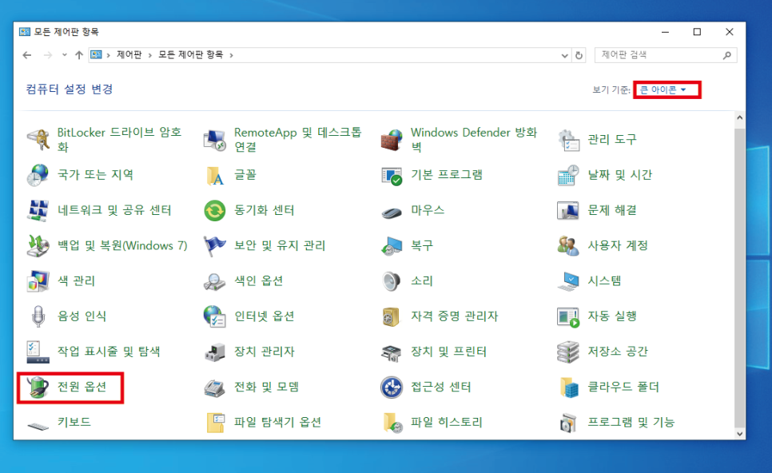Expand the address bar history dropdown
The width and height of the screenshot is (772, 473).
coord(564,55)
